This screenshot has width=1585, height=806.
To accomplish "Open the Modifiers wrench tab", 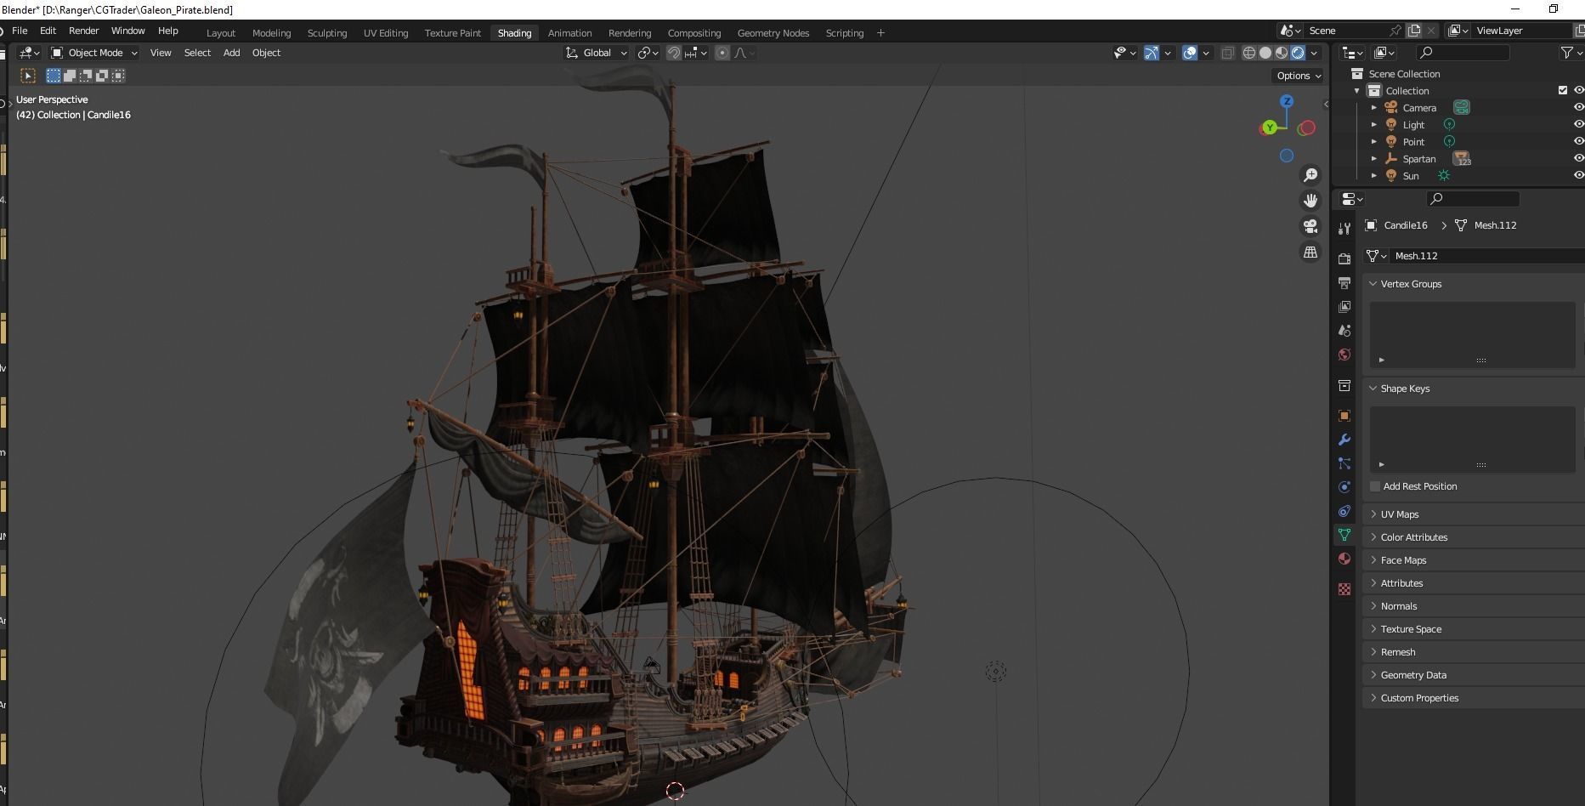I will pos(1344,440).
